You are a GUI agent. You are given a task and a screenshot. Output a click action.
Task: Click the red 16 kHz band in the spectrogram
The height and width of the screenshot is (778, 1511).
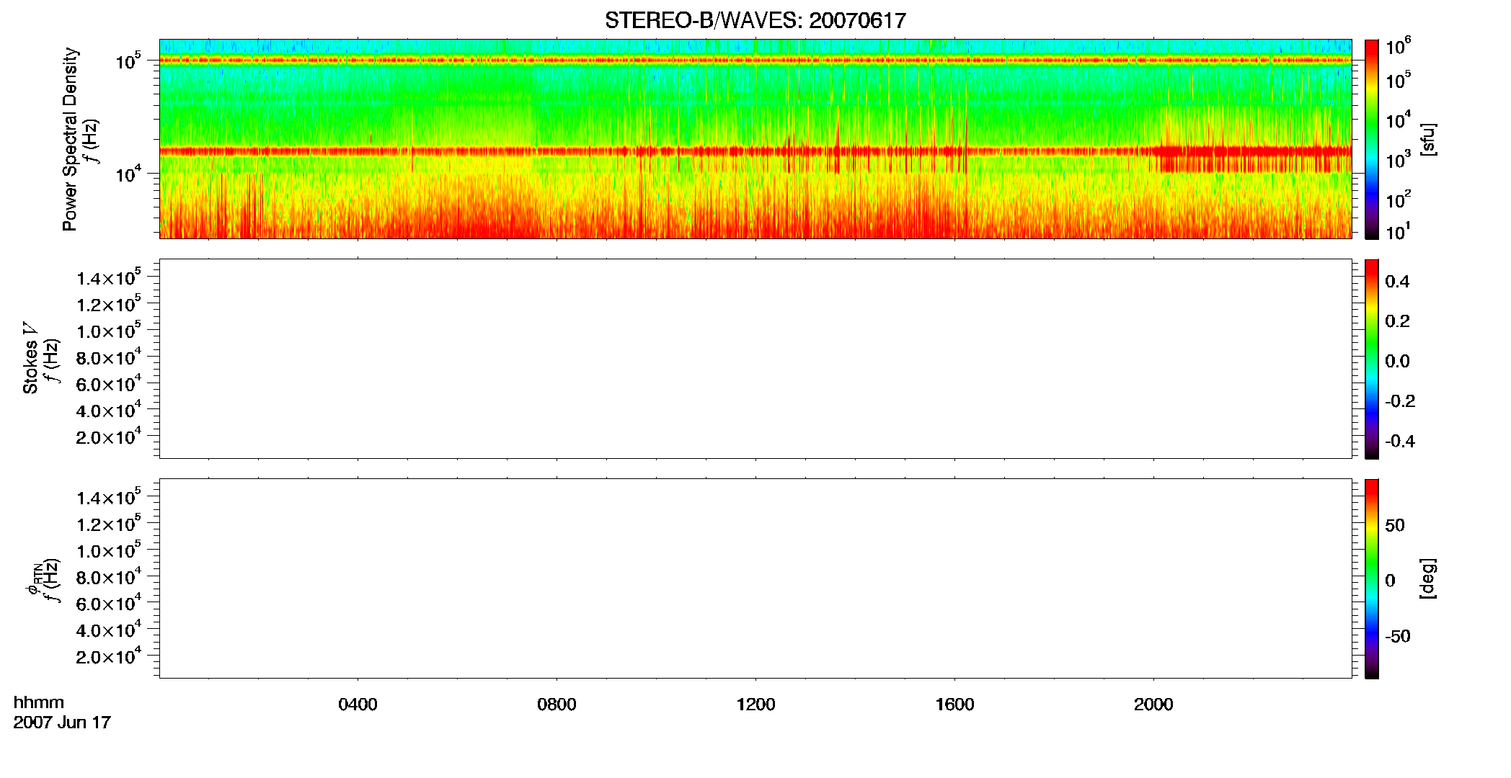click(x=755, y=151)
